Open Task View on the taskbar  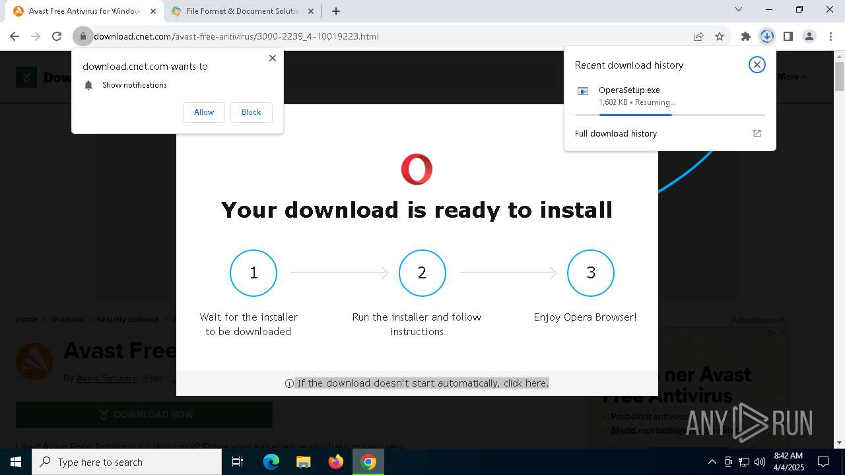(238, 462)
